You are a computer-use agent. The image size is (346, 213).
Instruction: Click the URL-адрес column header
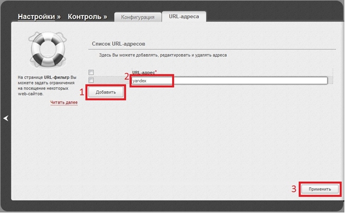[x=143, y=72]
